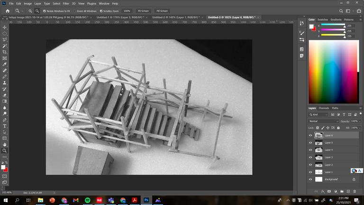
Task: Open the Normal blend mode dropdown
Action: pos(324,121)
